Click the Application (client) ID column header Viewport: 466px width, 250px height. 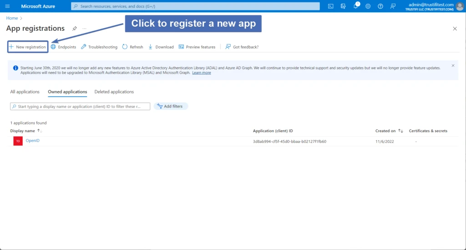coord(273,131)
